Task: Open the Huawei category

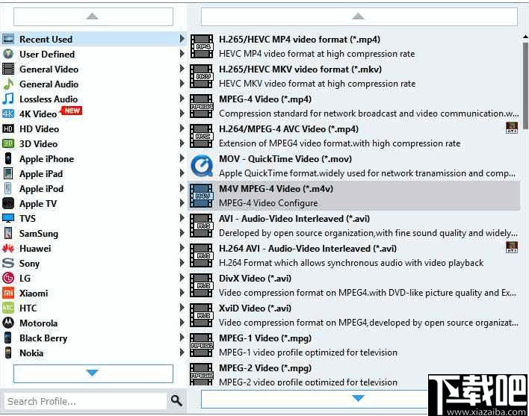Action: (x=93, y=249)
